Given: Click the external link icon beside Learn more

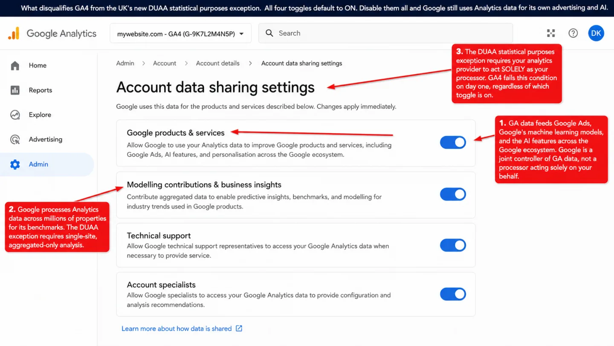Looking at the screenshot, I should 239,329.
